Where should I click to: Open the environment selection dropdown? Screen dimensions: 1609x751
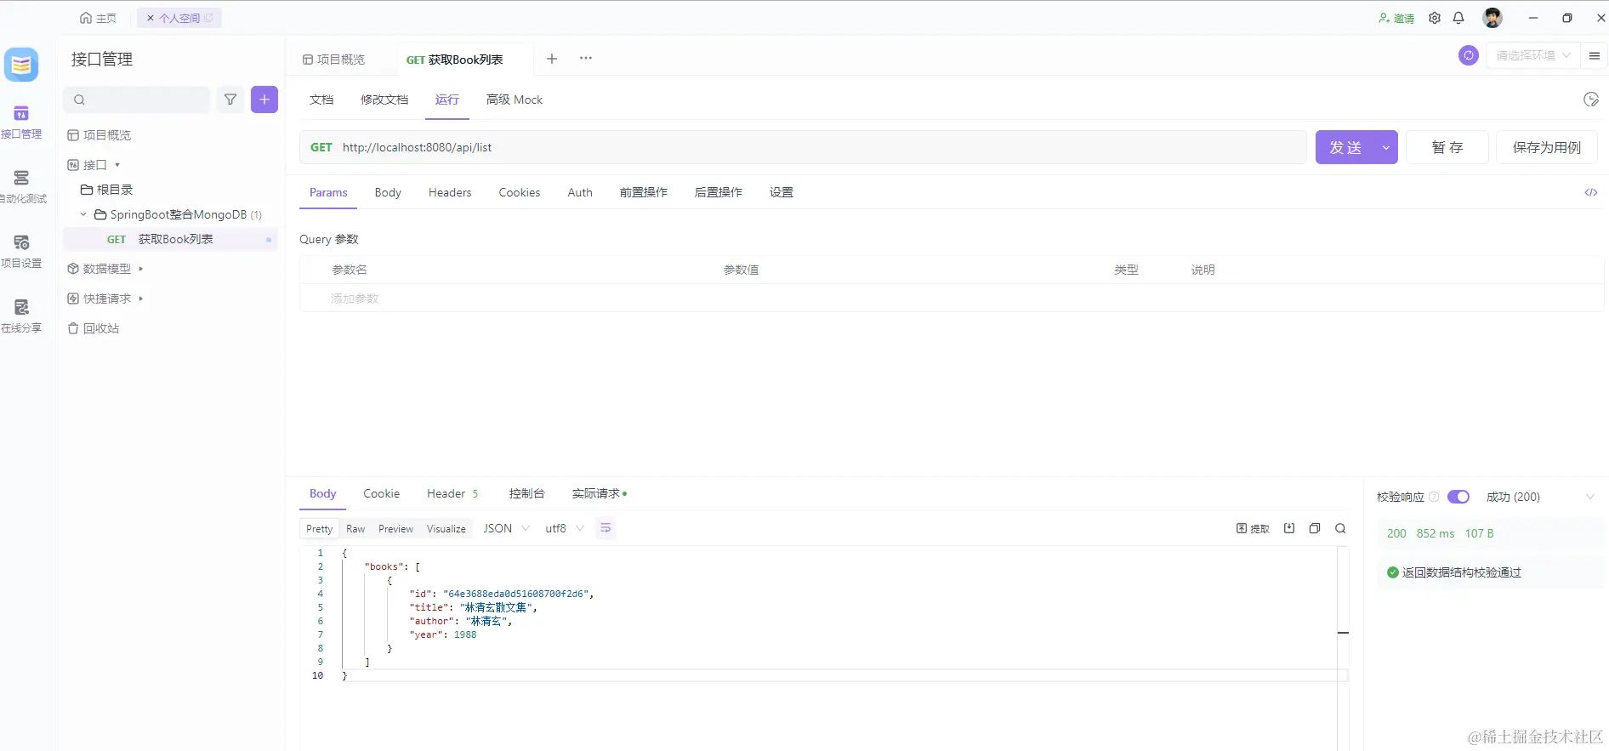(1533, 55)
